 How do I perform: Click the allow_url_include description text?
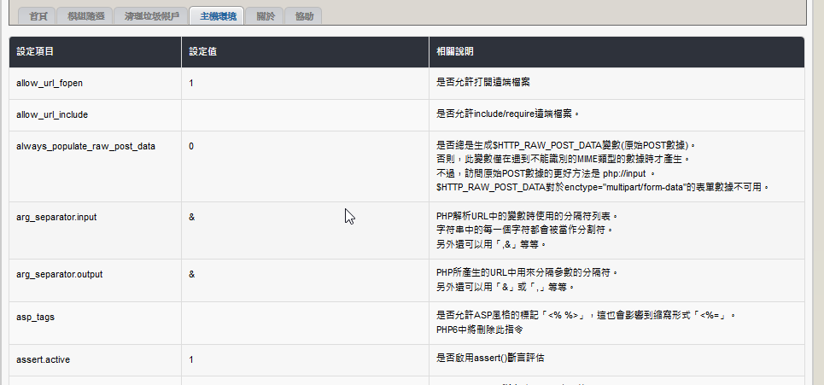pos(508,114)
